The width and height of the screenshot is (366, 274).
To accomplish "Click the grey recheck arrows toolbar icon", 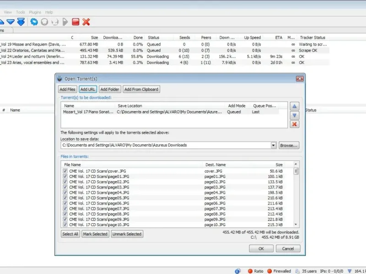I will point(55,22).
